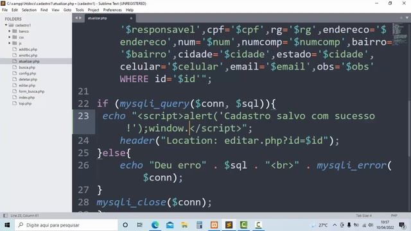Viewport: 411px width, 231px height.
Task: Open the Tools menu
Action: pos(80,10)
